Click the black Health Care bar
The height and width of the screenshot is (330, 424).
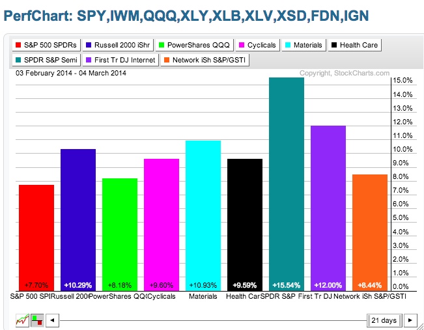pos(245,225)
